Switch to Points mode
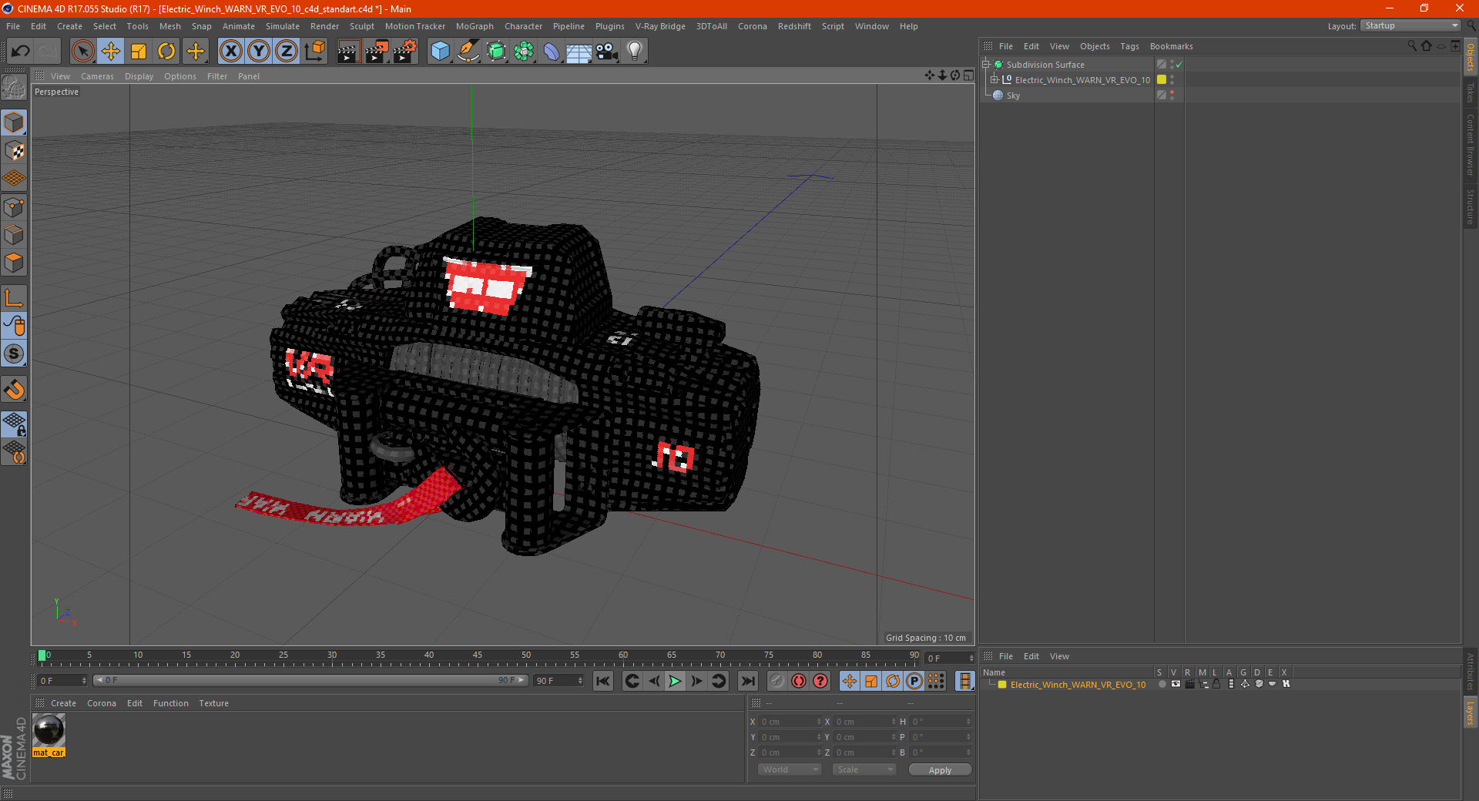 point(14,207)
